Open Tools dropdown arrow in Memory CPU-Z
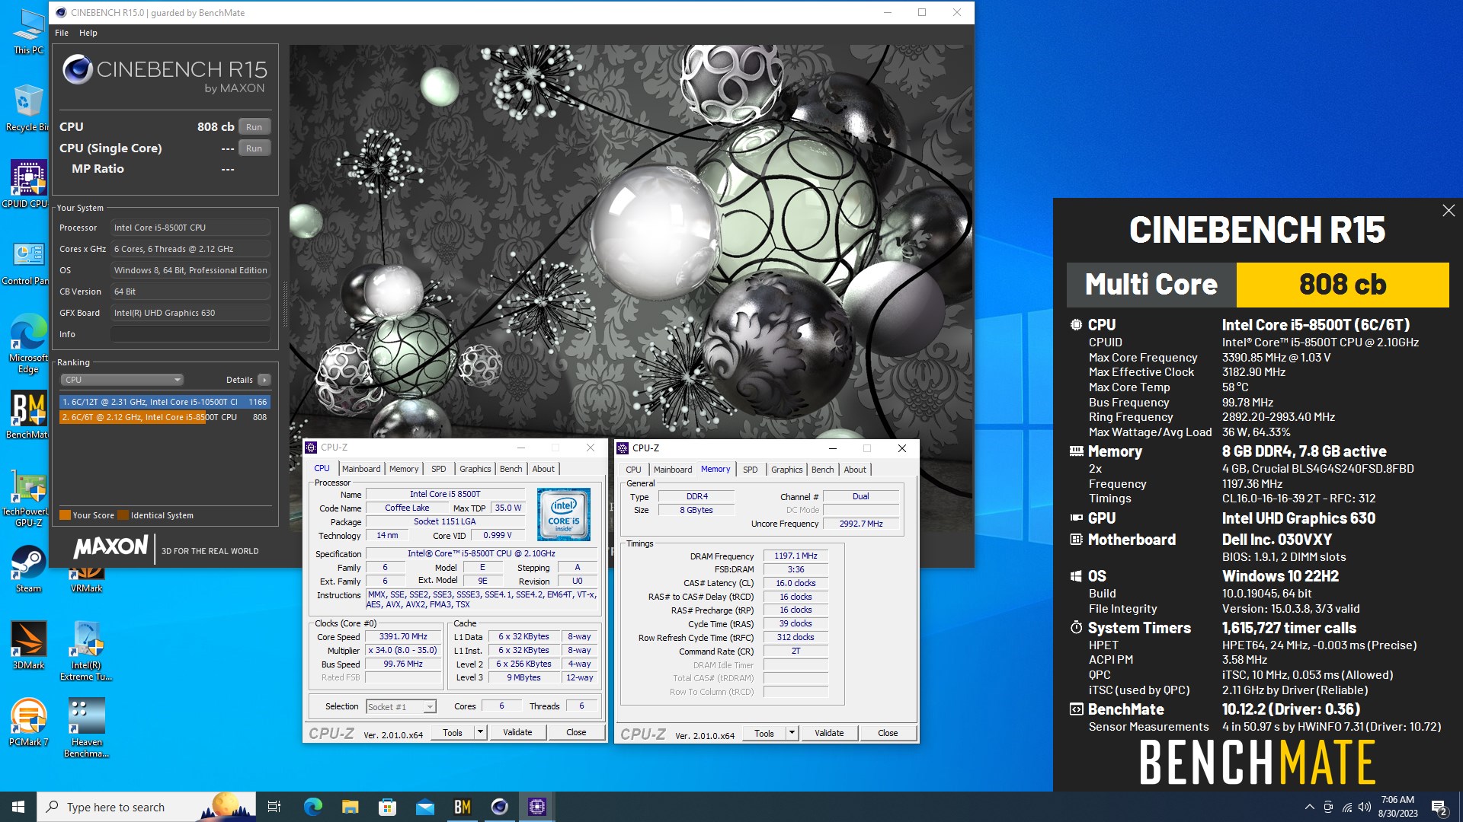The width and height of the screenshot is (1463, 822). click(x=792, y=733)
